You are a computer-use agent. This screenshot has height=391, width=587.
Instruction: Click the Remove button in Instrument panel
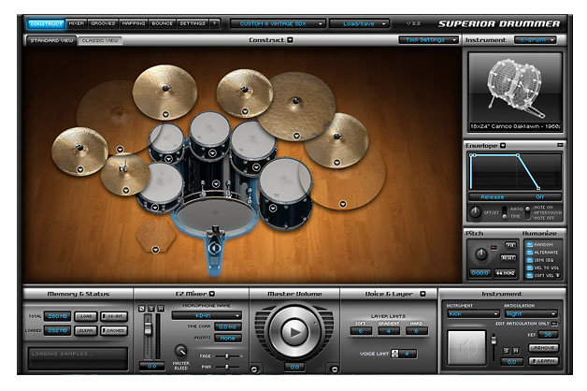coord(544,348)
